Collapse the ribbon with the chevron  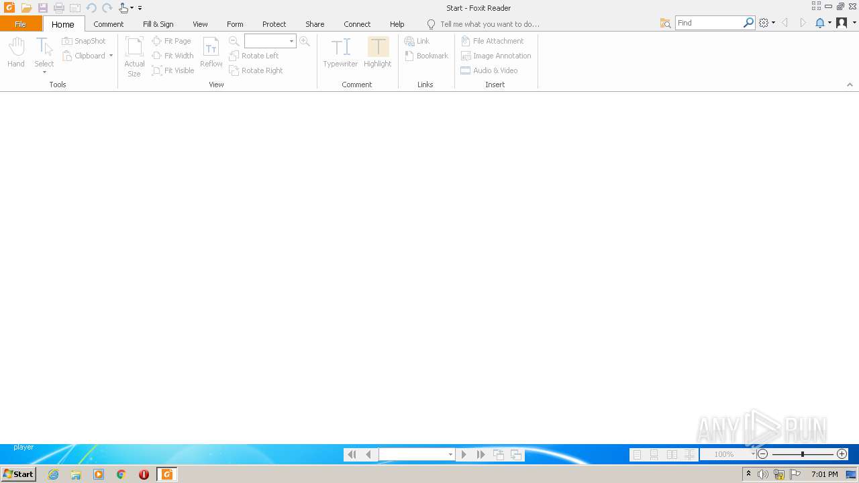coord(850,85)
